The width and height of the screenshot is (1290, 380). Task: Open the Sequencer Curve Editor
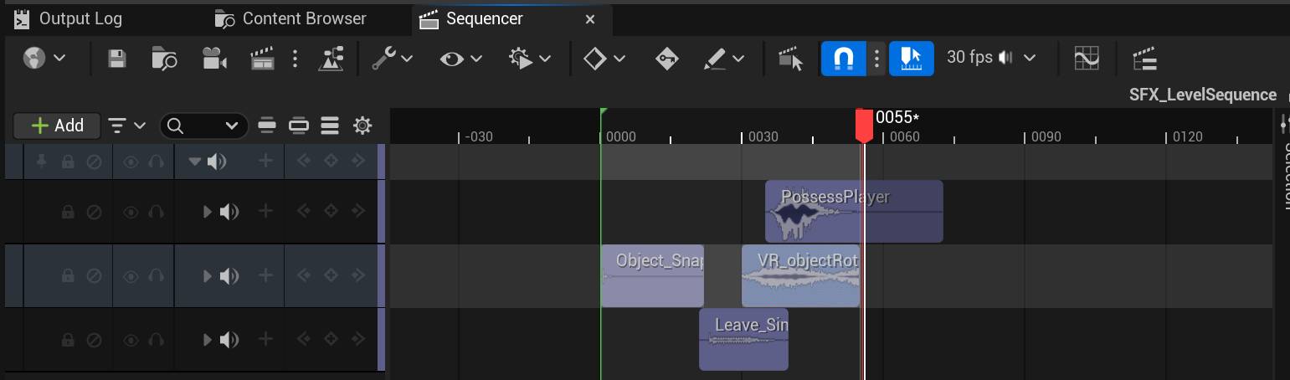1087,59
